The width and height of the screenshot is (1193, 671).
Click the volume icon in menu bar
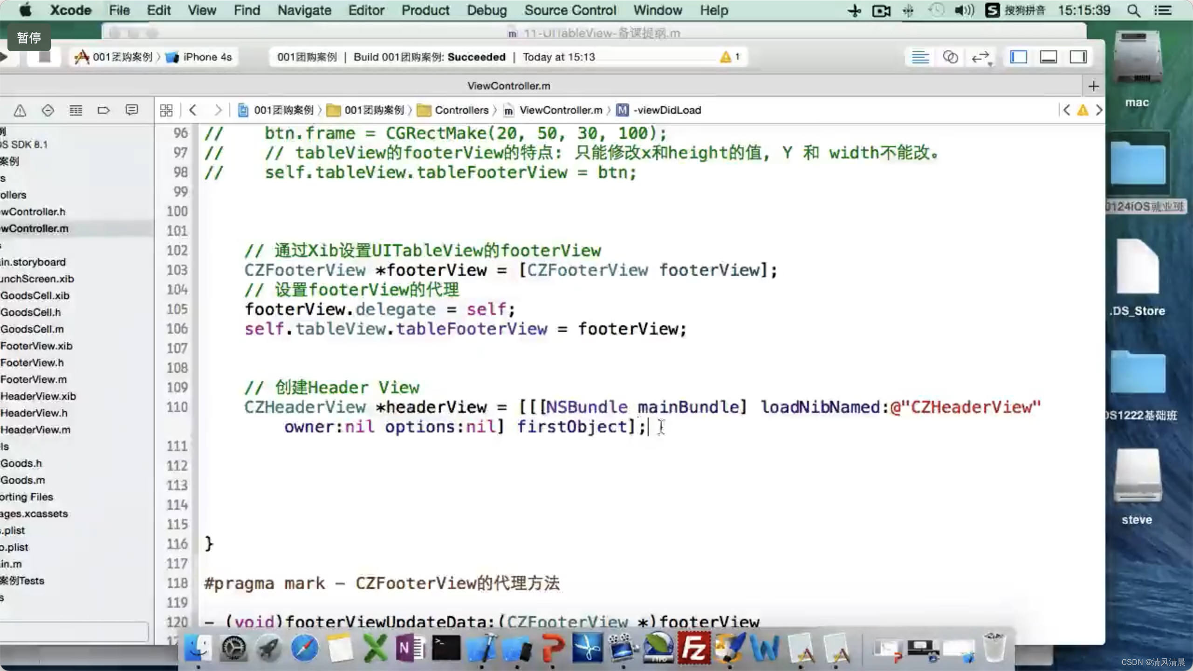pos(964,10)
